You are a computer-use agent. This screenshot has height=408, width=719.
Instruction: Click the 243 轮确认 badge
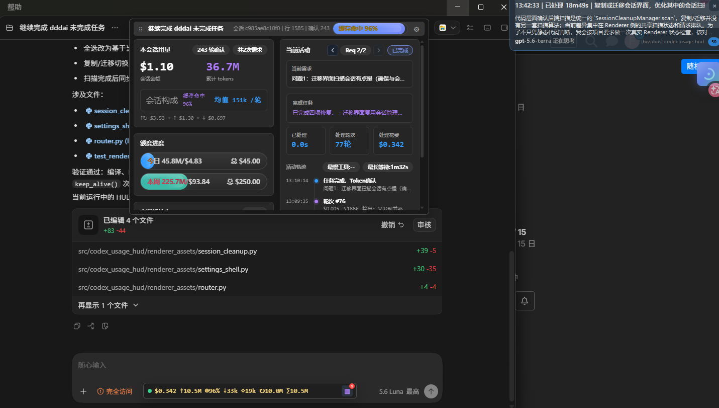(x=211, y=50)
